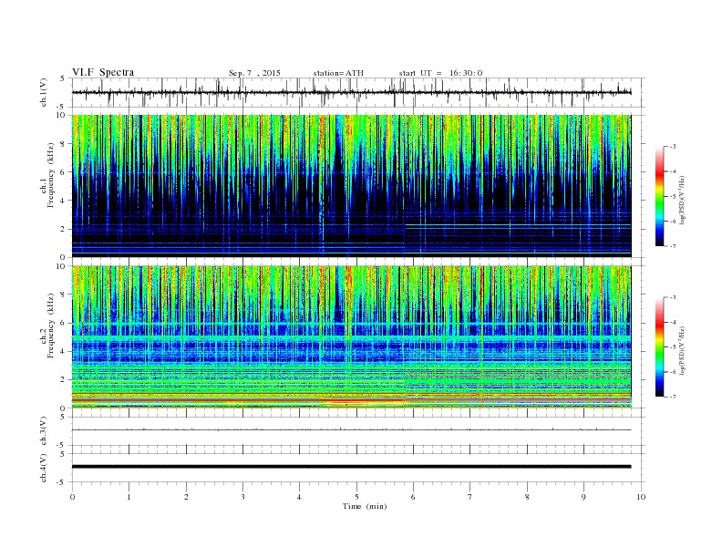Select the ch.1 color bar log(PSD) label

click(x=682, y=201)
